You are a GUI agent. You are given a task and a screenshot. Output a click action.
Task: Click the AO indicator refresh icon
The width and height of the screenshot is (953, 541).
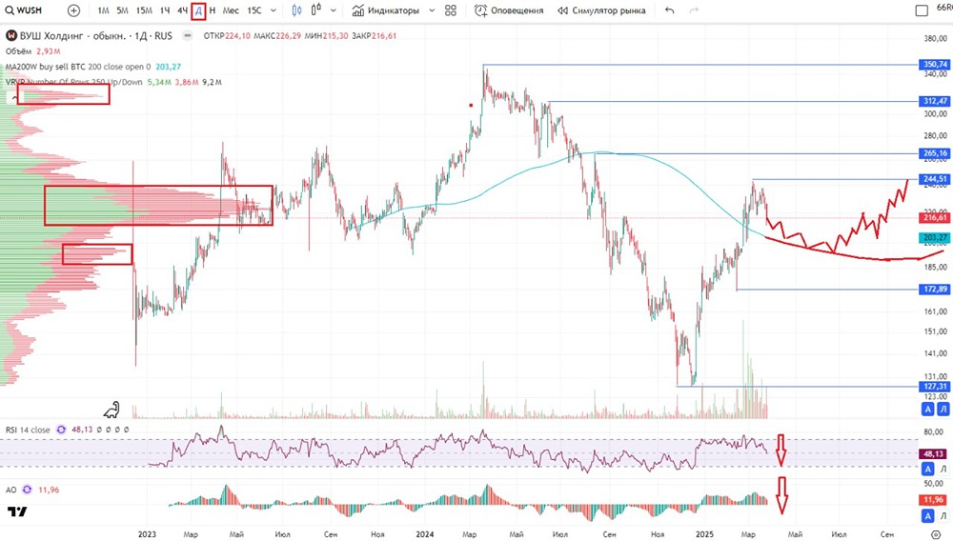click(x=27, y=490)
